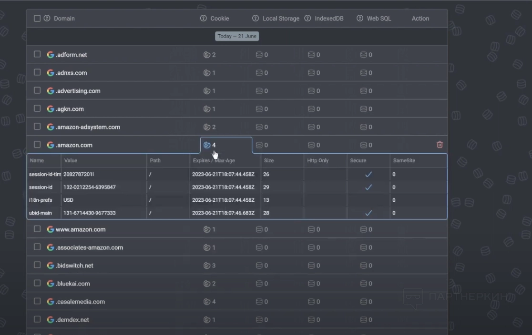The image size is (532, 335).
Task: Click the Size column header
Action: click(x=269, y=161)
